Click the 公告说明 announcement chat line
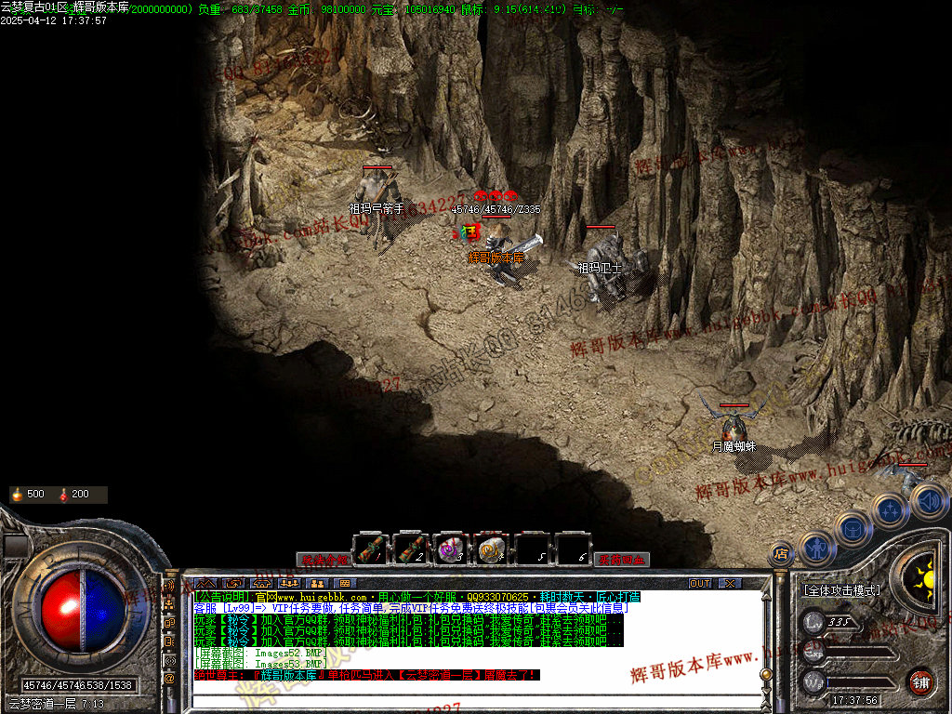This screenshot has height=714, width=952. pyautogui.click(x=416, y=598)
